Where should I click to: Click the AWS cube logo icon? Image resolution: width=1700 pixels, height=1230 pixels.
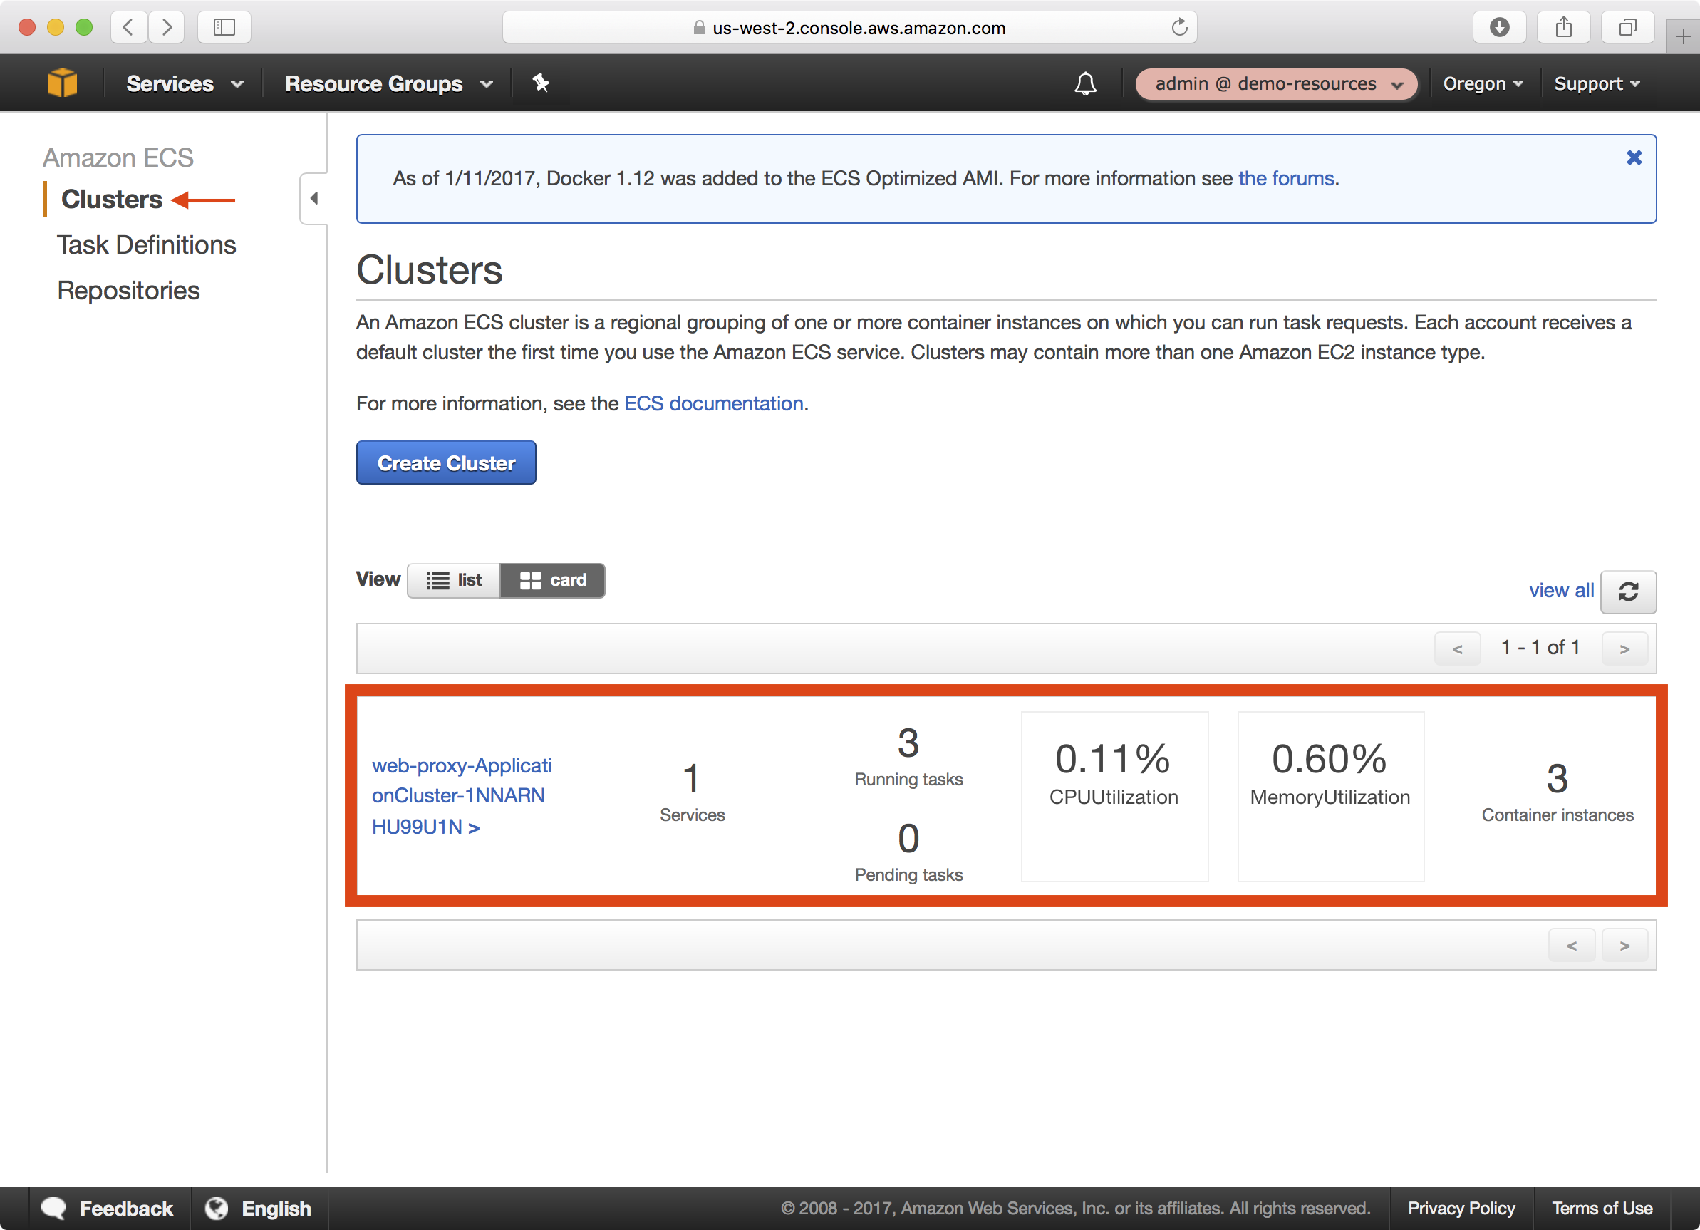click(62, 83)
